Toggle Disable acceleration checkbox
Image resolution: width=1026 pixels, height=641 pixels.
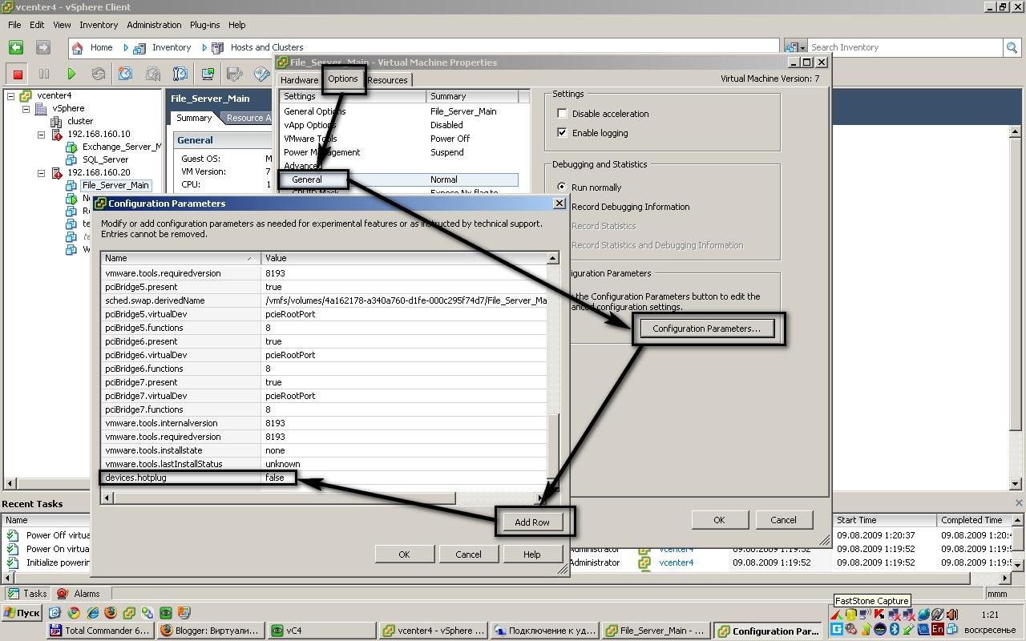coord(562,114)
